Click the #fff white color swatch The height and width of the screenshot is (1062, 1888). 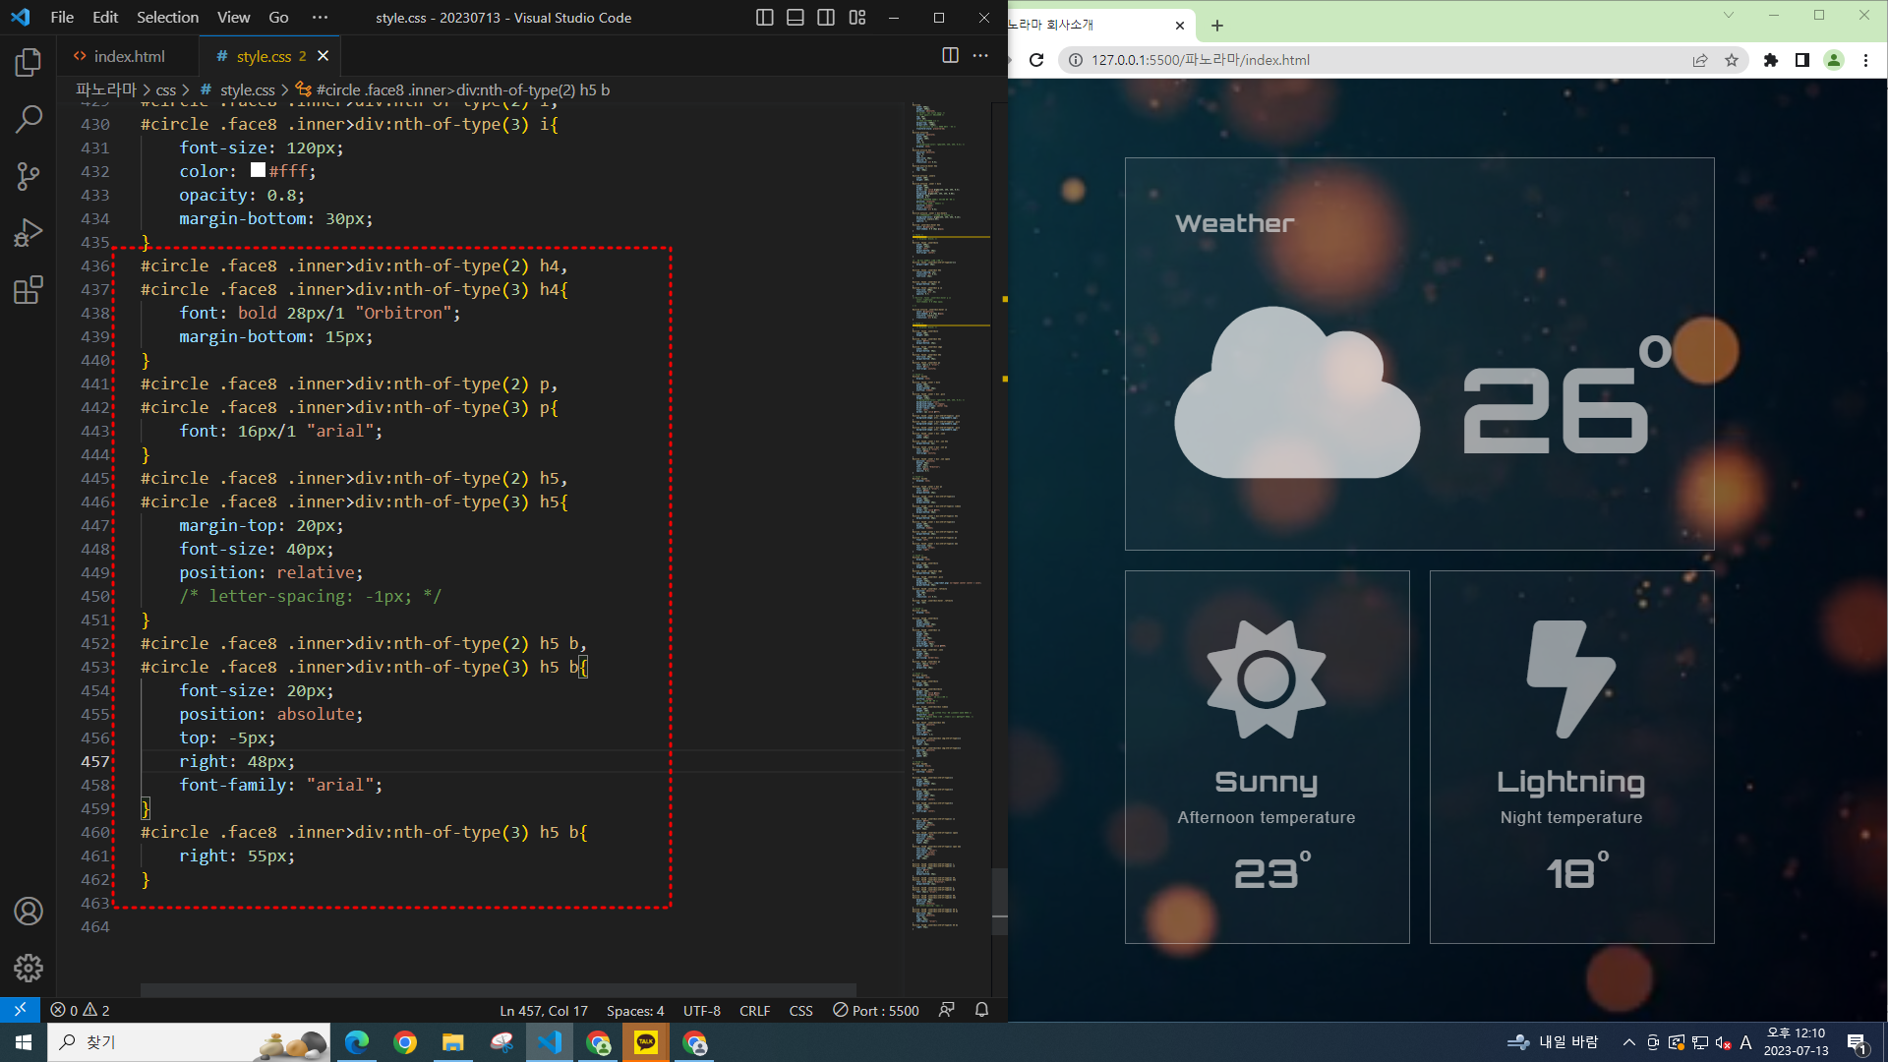coord(258,170)
